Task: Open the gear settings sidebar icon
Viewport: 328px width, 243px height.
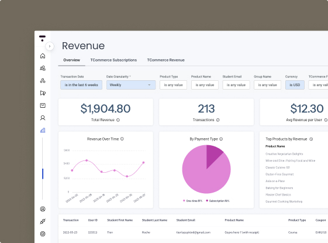Action: (x=43, y=234)
